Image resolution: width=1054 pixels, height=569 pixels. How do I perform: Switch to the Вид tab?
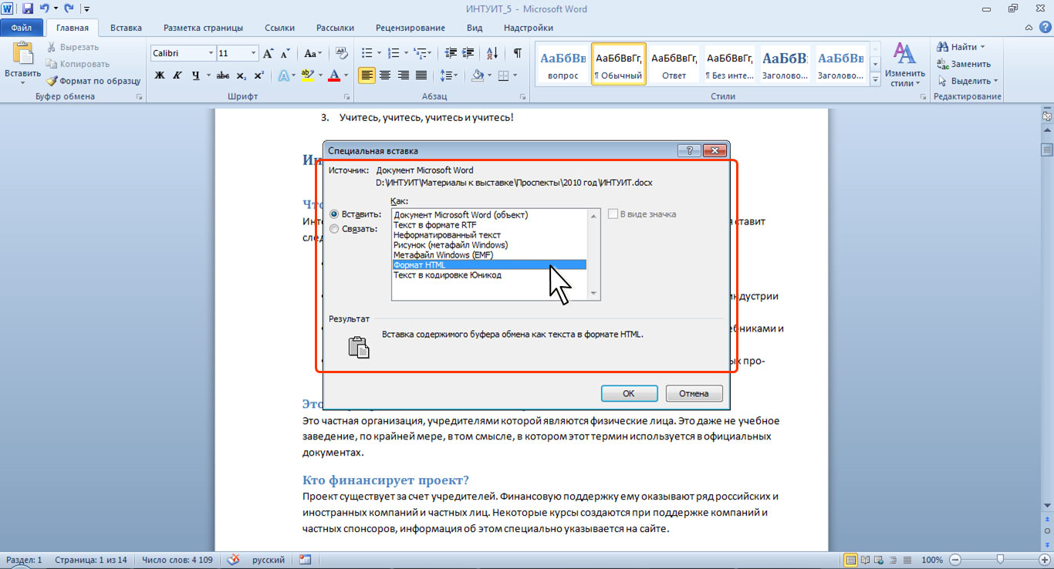click(x=475, y=28)
